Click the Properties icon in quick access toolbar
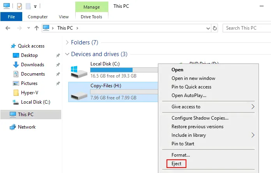The image size is (271, 173). pos(19,6)
